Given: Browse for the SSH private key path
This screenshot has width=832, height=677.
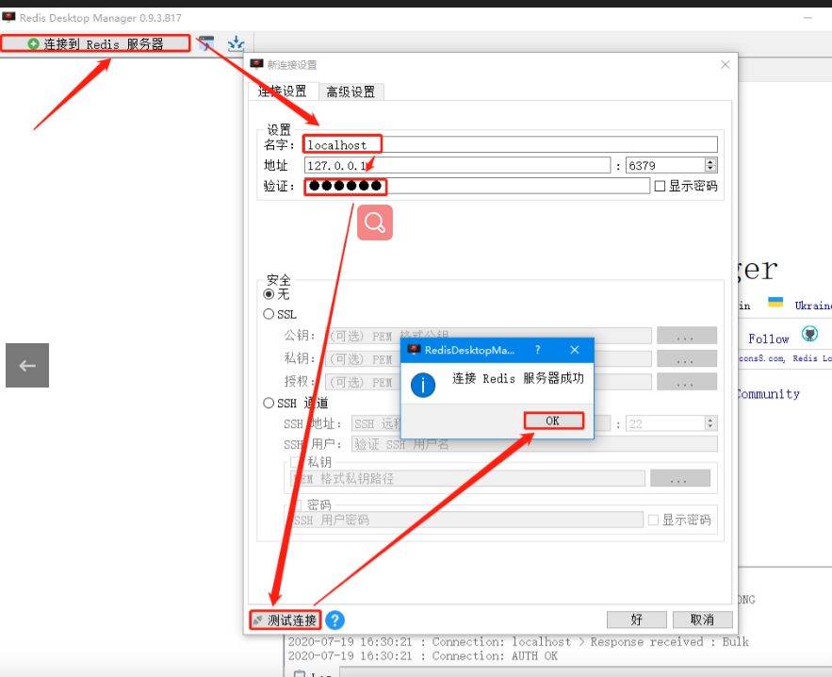Looking at the screenshot, I should tap(680, 478).
